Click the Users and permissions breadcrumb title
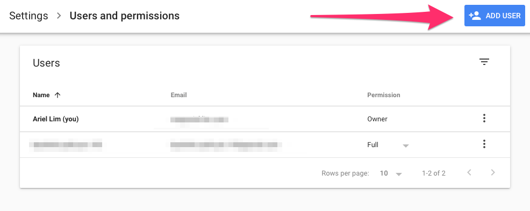This screenshot has height=211, width=530. pos(124,16)
